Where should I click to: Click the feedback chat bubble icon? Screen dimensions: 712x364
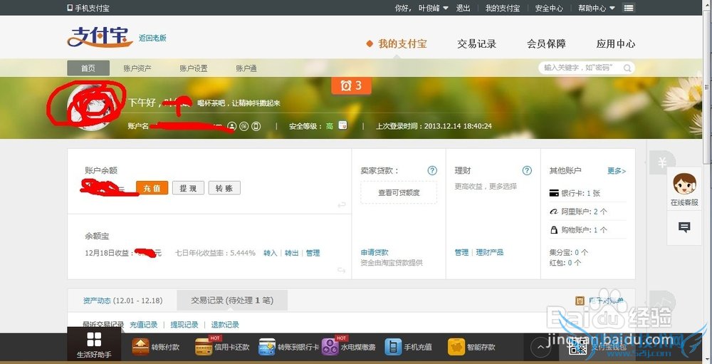point(684,228)
